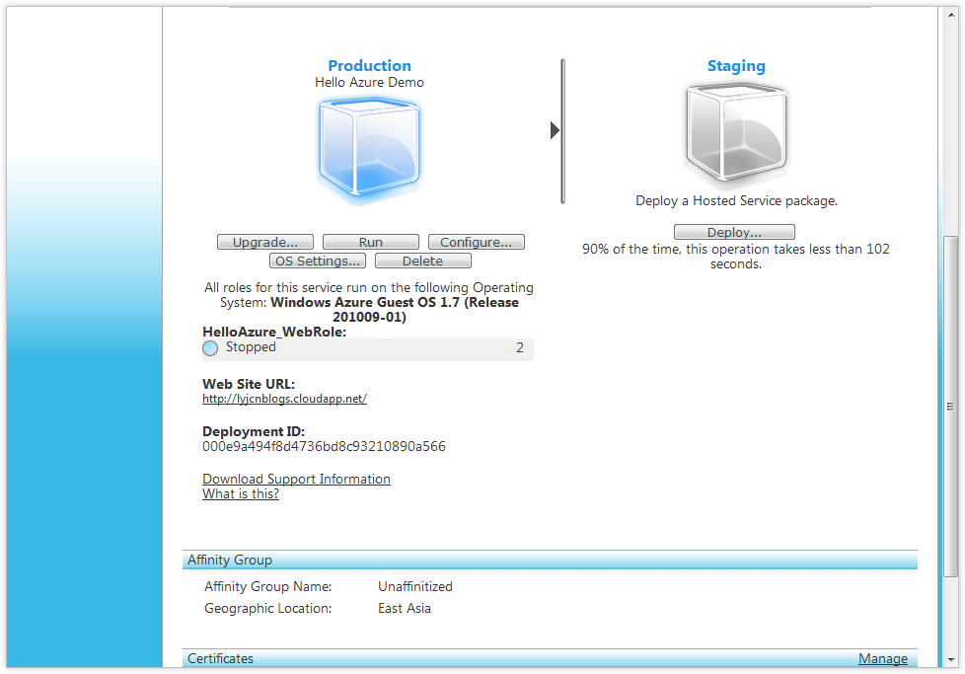Click the Unaffinitized affinity group value
The height and width of the screenshot is (674, 965).
pyautogui.click(x=415, y=586)
